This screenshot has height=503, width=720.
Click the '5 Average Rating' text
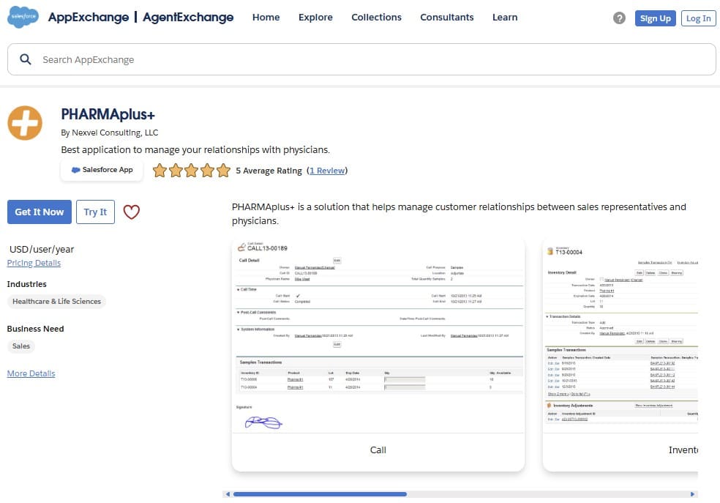(x=269, y=171)
